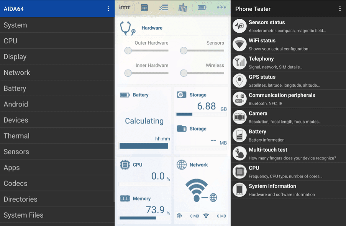Viewport: 346px width, 226px height.
Task: Click the Wireless slider
Action: [x=202, y=73]
